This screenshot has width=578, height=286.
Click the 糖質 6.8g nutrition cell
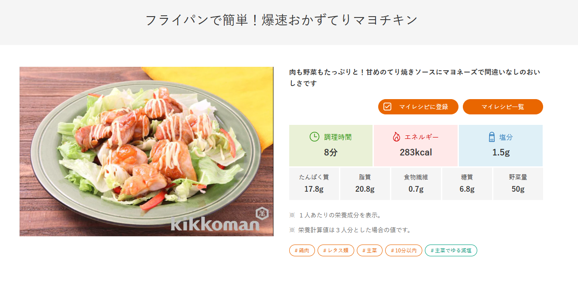coord(467,183)
